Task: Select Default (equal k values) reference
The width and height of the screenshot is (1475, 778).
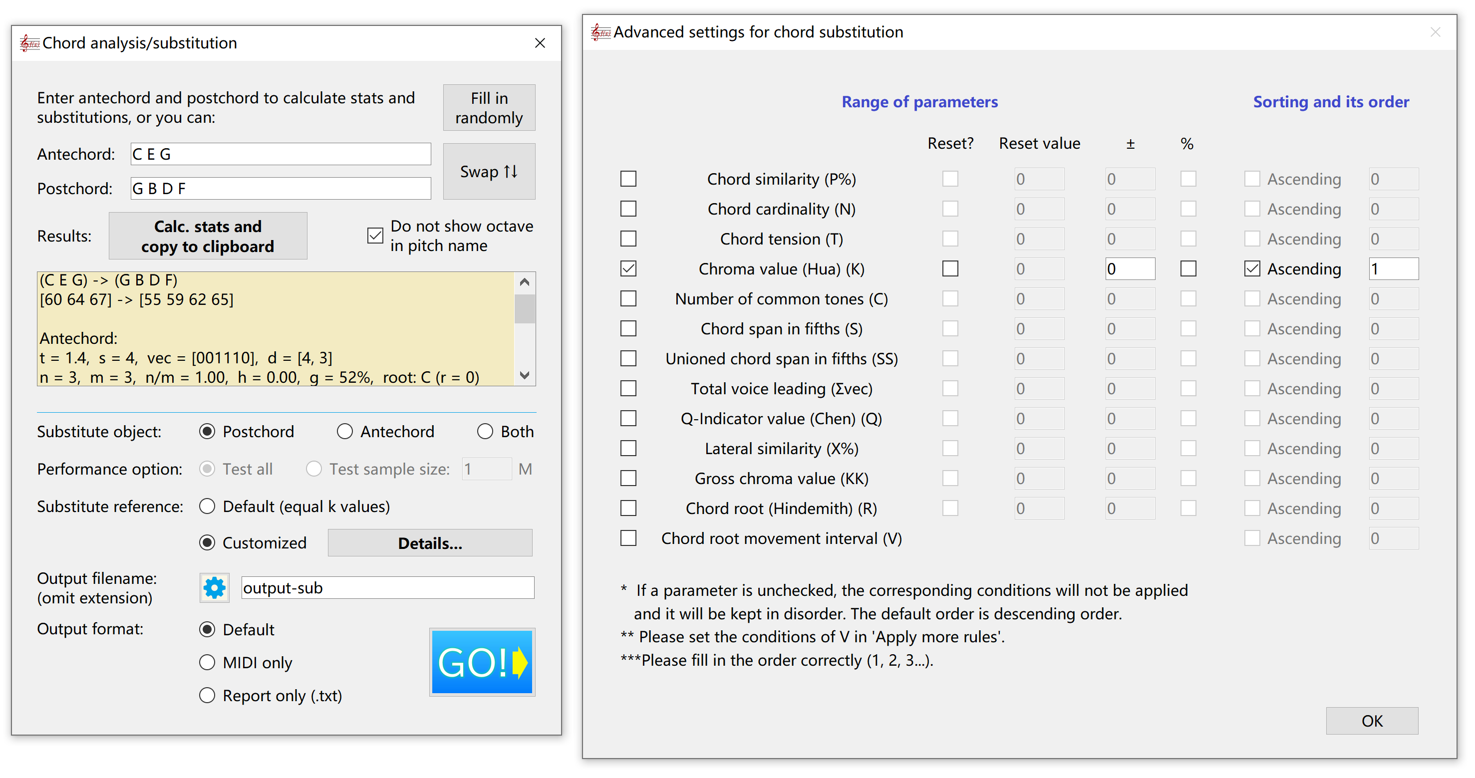Action: (x=207, y=507)
